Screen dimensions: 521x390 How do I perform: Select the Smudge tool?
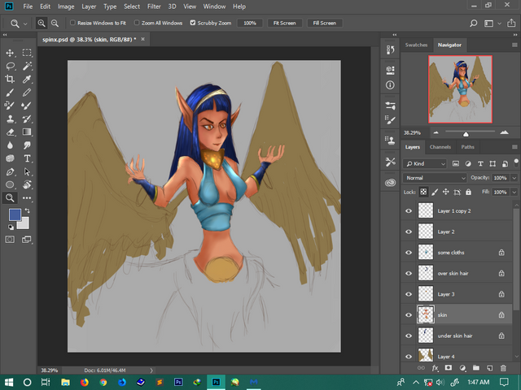(x=27, y=145)
